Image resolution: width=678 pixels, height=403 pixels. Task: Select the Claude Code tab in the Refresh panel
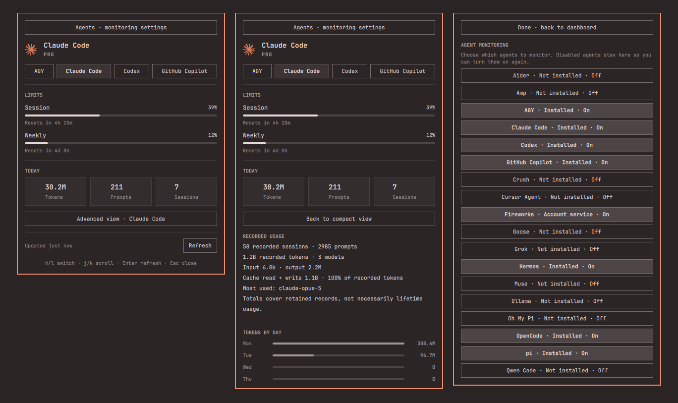(84, 71)
